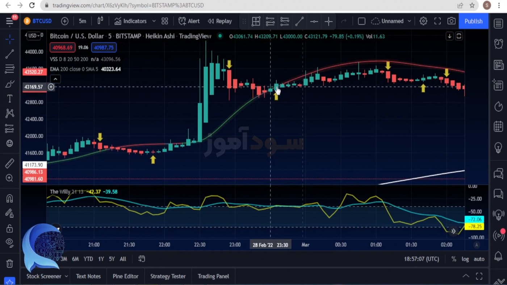Open the layout grid selector
507x285 pixels.
coord(165,21)
